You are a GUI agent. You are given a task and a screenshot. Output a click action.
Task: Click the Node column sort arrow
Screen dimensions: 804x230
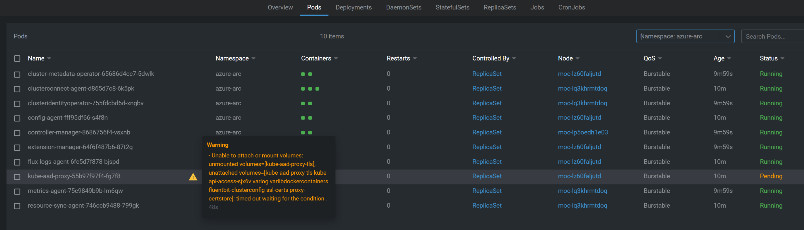(577, 59)
